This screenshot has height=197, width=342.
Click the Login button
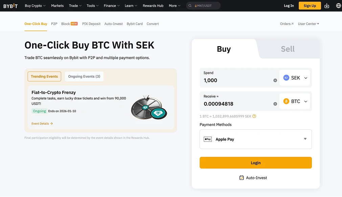click(255, 163)
